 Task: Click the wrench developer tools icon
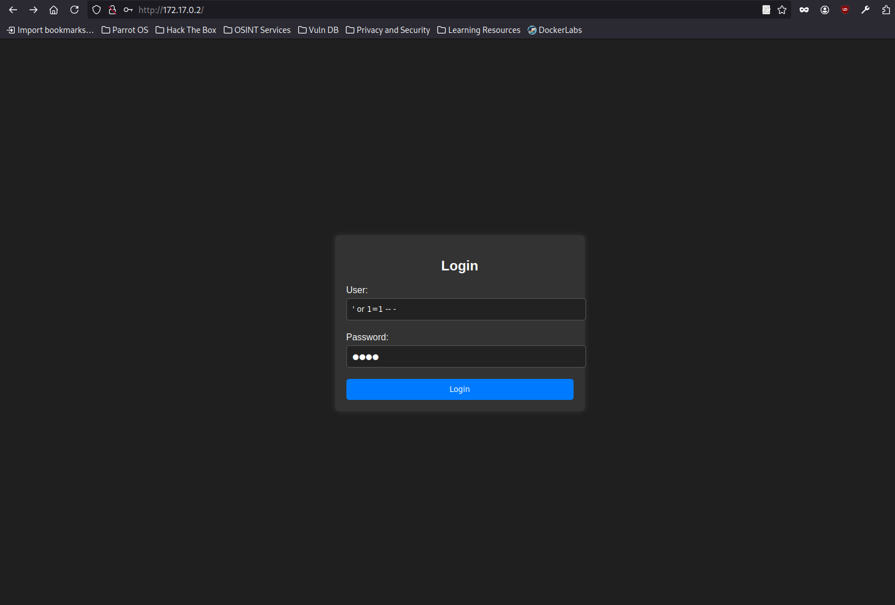coord(865,10)
